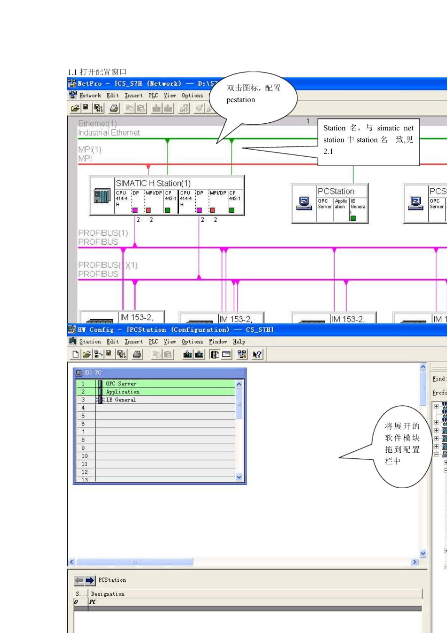The width and height of the screenshot is (447, 633).
Task: Click Upload from Module icon in HW Config
Action: 200,354
